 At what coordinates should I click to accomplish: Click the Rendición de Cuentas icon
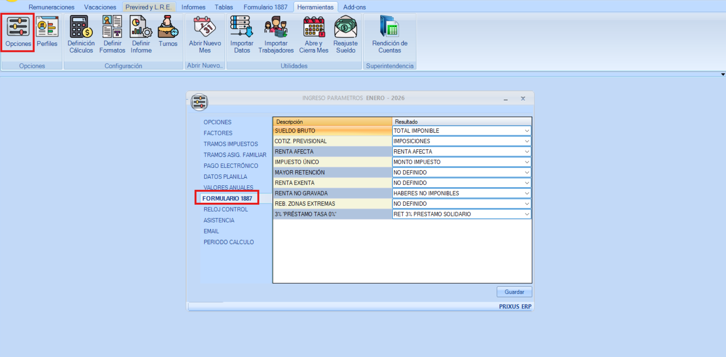pyautogui.click(x=390, y=27)
